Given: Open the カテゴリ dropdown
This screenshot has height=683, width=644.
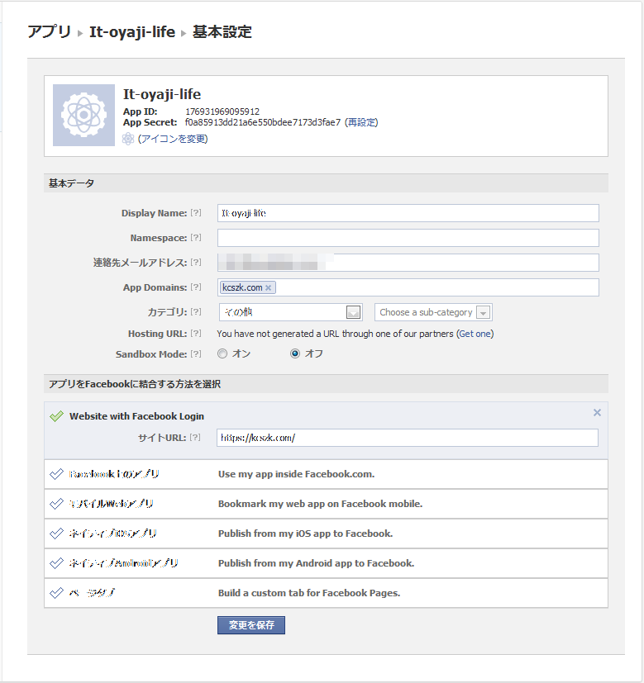Looking at the screenshot, I should tap(291, 312).
